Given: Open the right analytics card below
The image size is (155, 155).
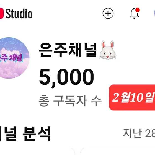Looking at the screenshot, I should click(x=117, y=151).
